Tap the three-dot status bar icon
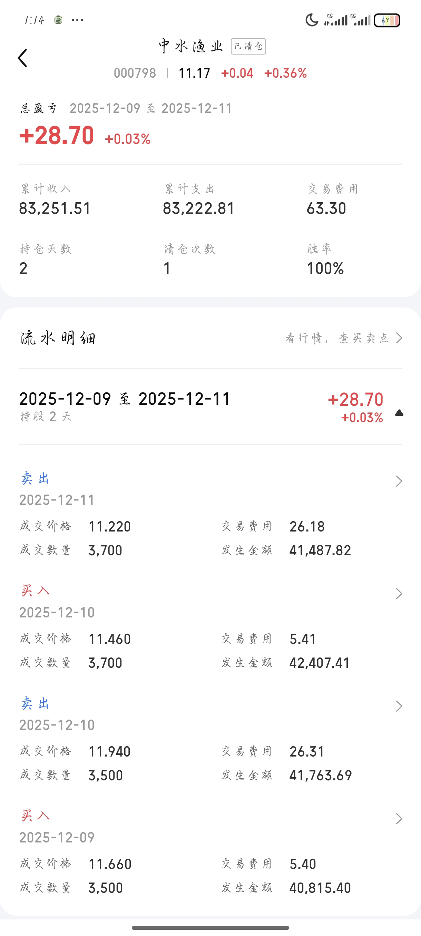The height and width of the screenshot is (936, 421). coord(77,20)
